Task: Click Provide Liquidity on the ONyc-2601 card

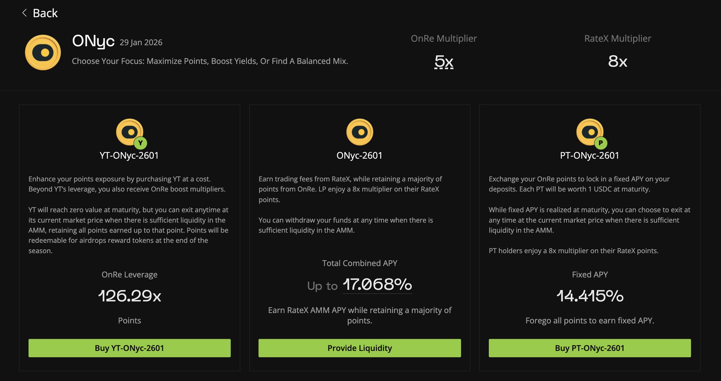Action: click(359, 348)
